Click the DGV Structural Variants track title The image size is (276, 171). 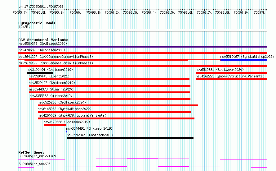coord(43,40)
